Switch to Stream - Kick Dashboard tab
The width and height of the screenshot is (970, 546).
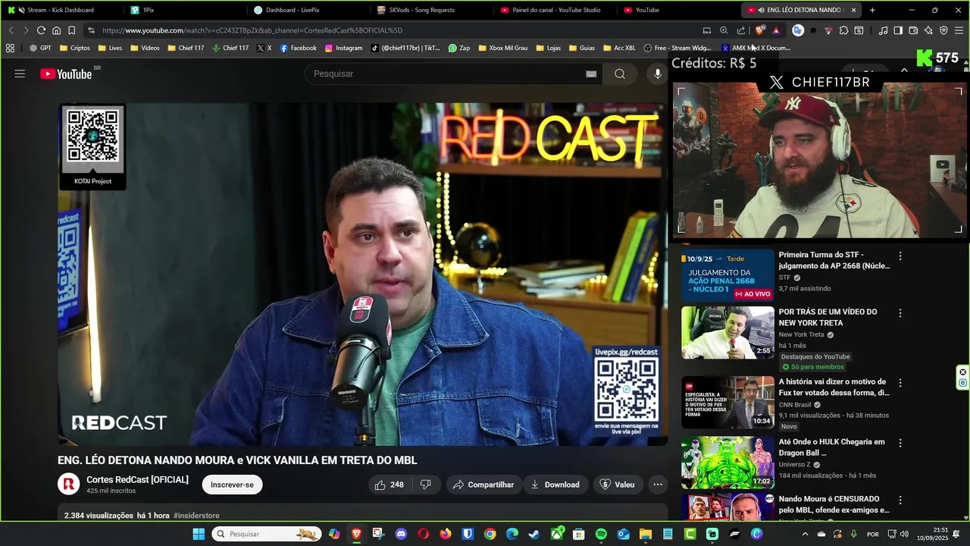point(61,10)
